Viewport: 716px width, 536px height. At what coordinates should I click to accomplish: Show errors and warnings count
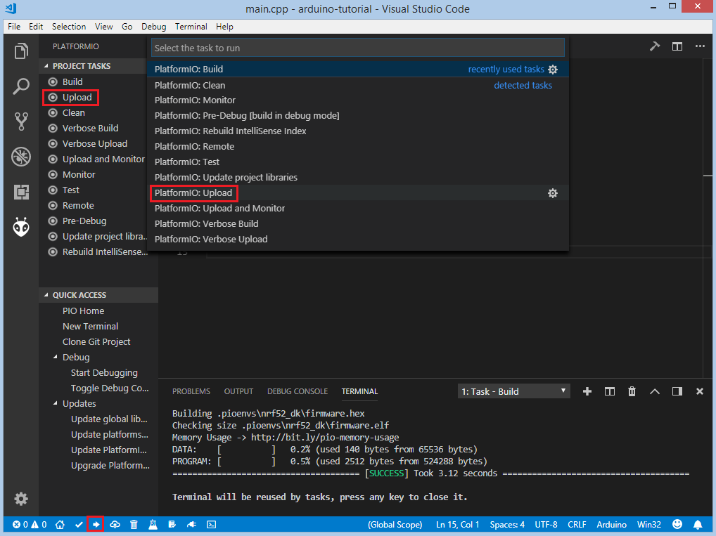pos(30,525)
